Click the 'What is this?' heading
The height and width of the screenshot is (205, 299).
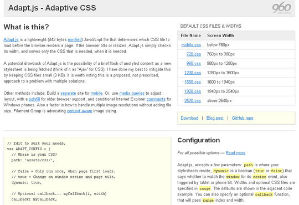click(x=27, y=27)
